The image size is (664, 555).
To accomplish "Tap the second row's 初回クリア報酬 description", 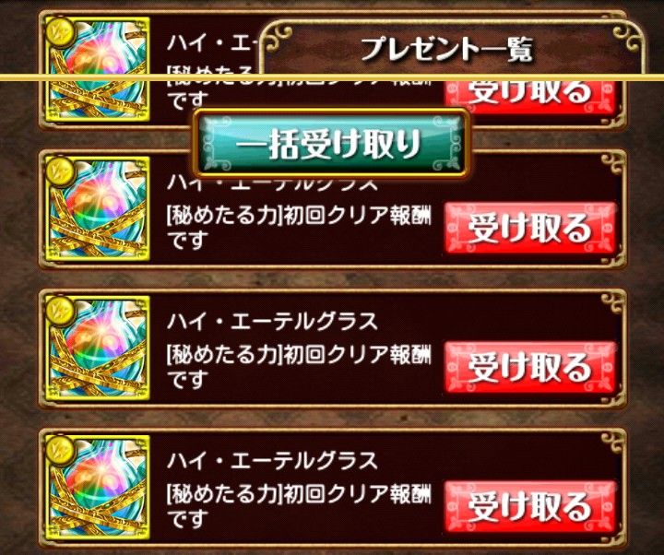I will point(299,229).
